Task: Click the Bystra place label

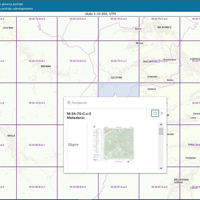Action: point(138,29)
